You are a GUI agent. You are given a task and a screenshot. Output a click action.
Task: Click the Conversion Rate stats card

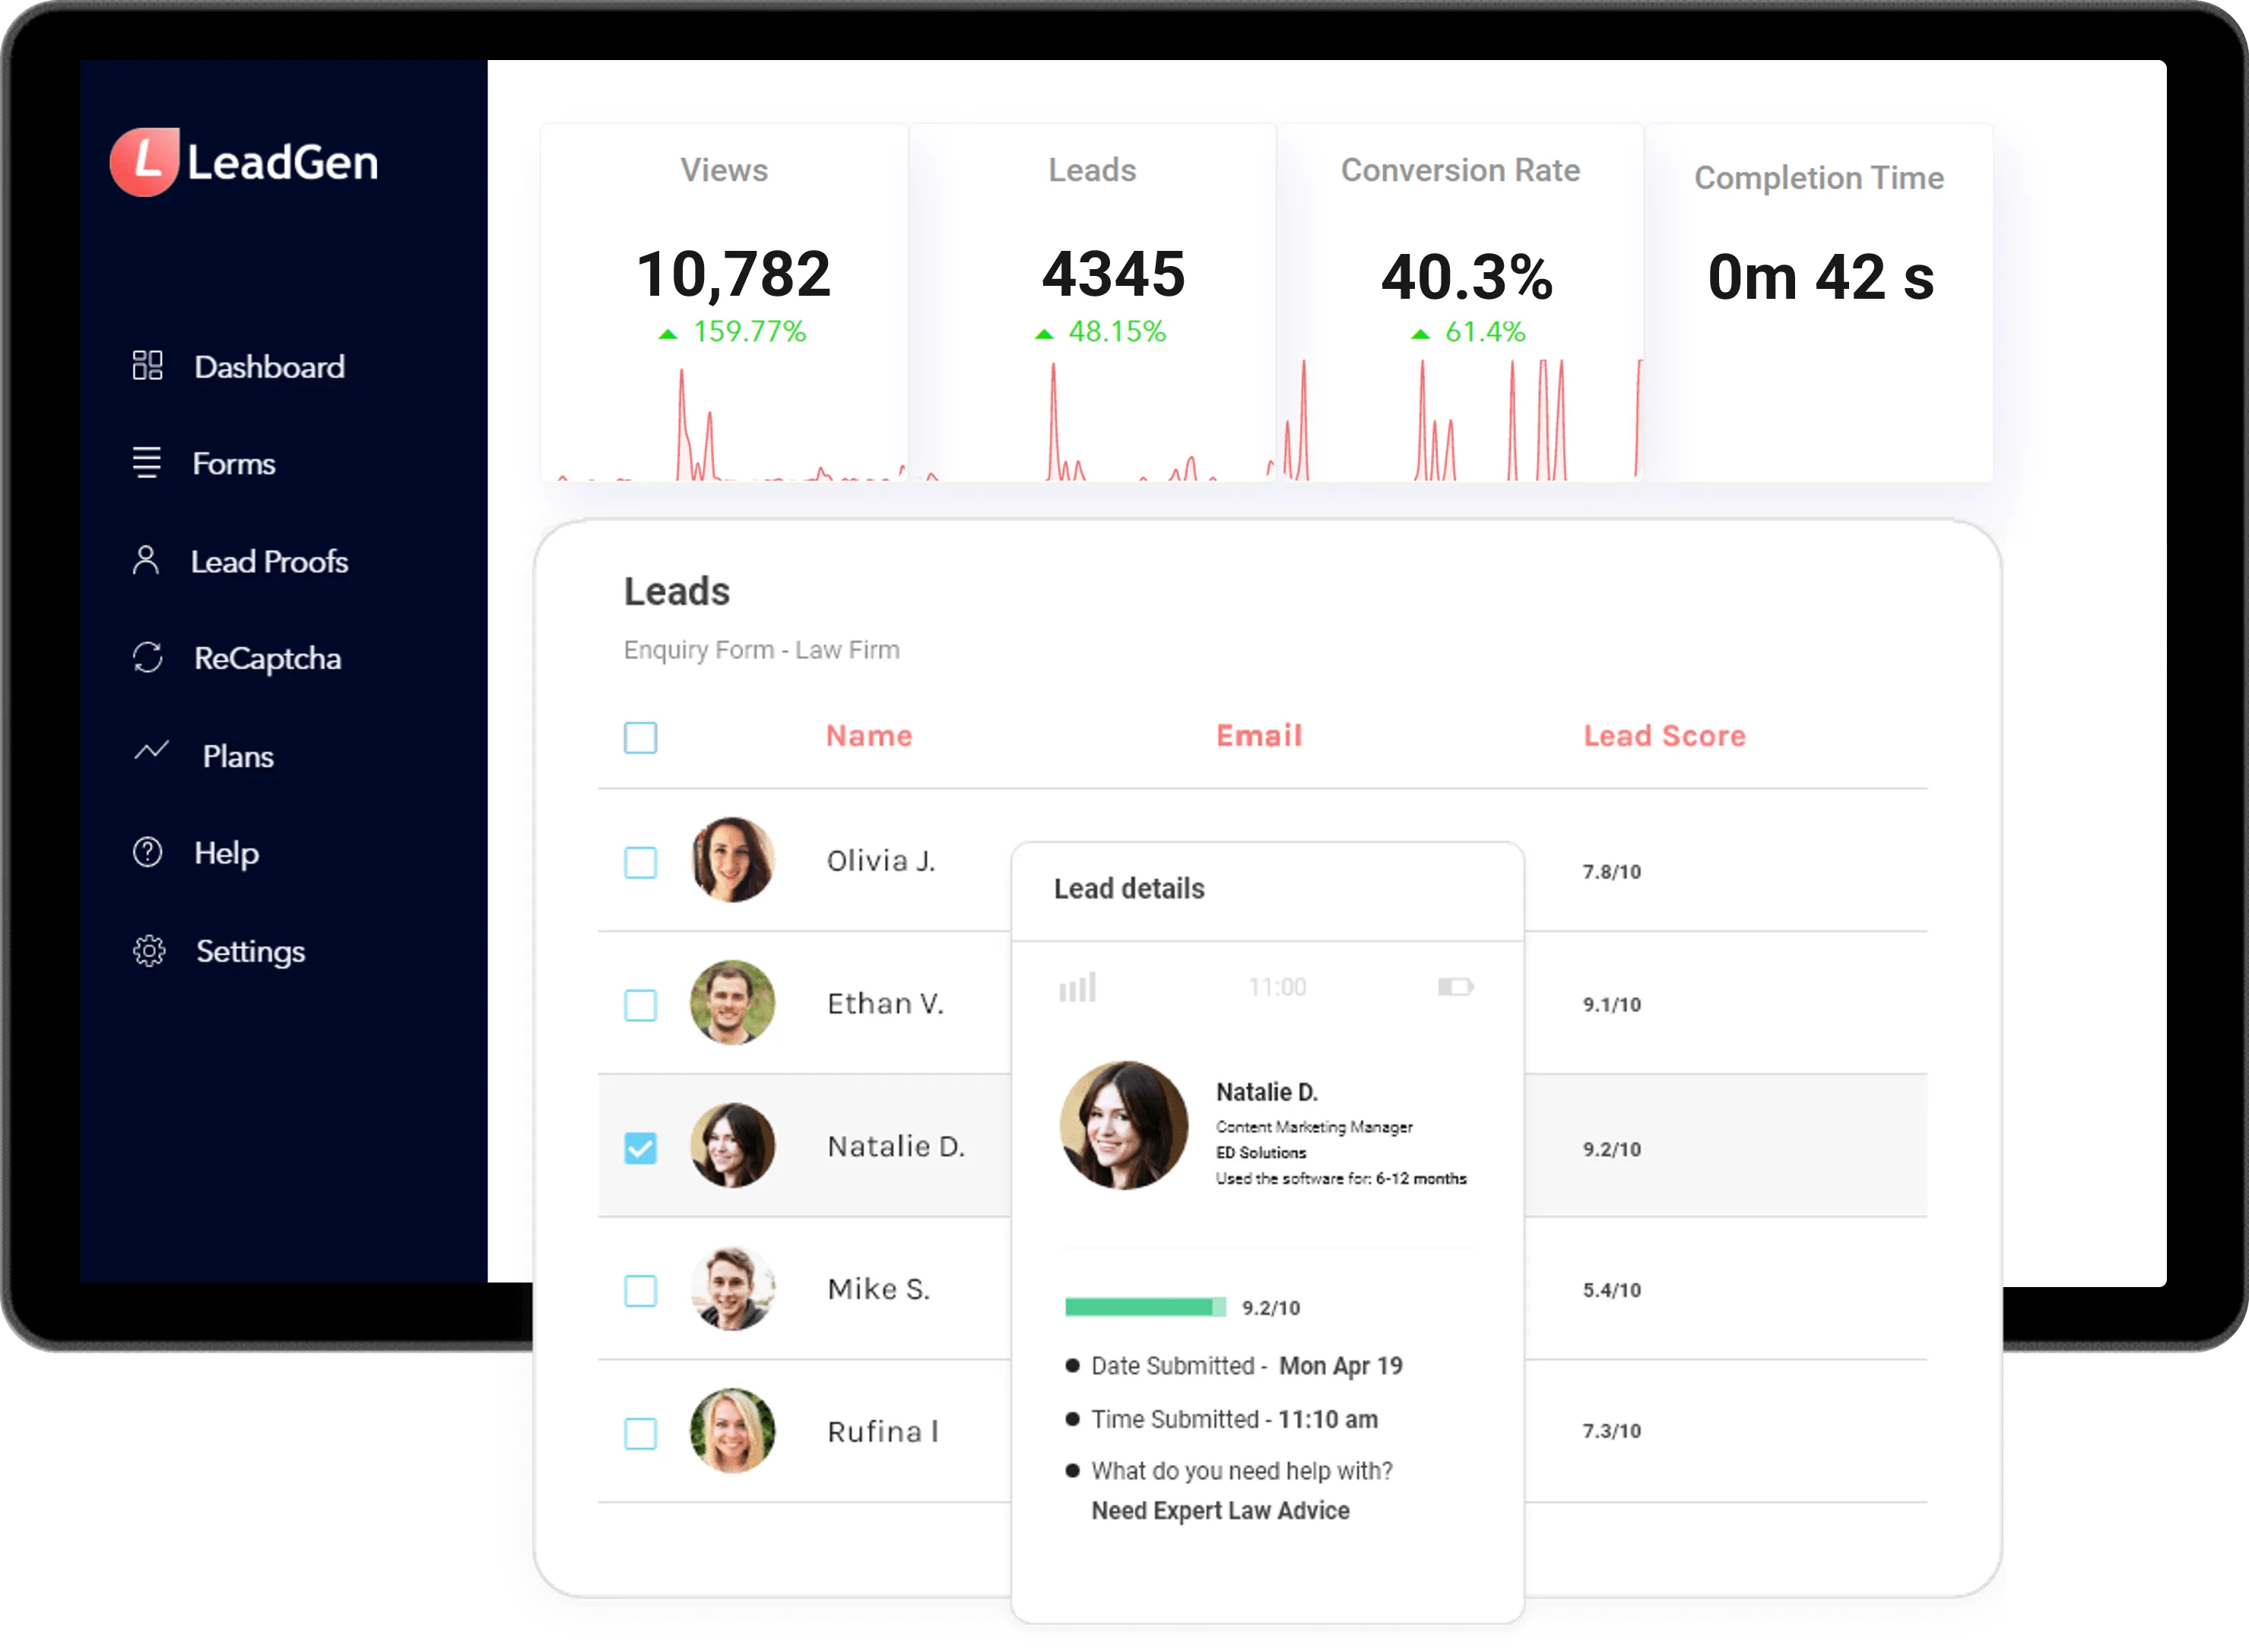(1460, 300)
